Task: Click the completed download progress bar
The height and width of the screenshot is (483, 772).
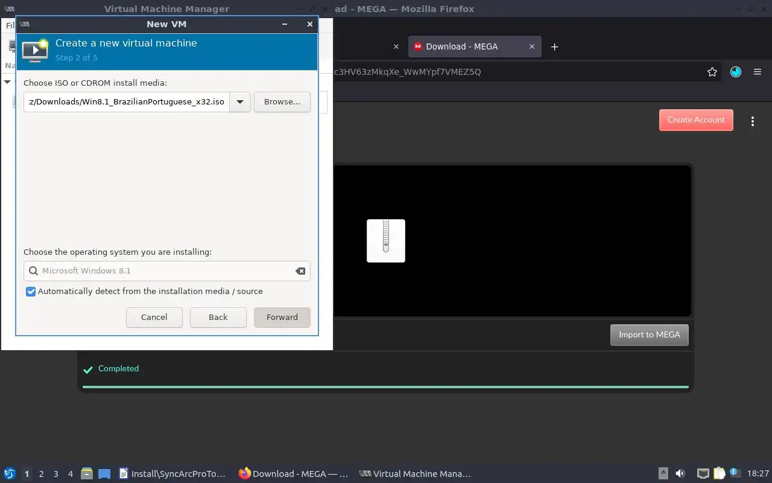Action: (386, 387)
